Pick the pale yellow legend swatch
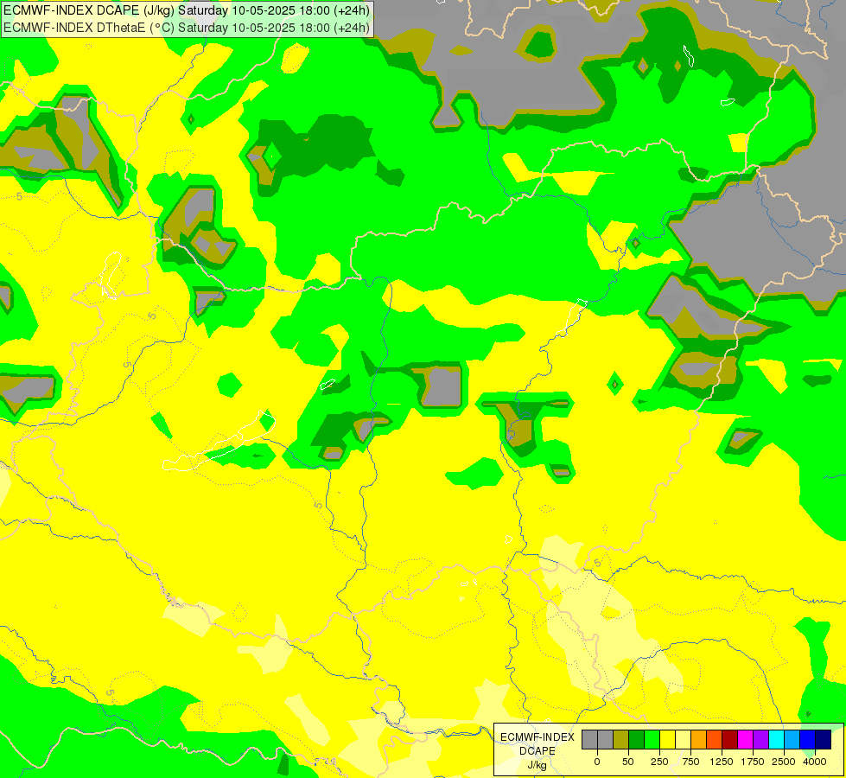The height and width of the screenshot is (778, 846). tap(683, 740)
